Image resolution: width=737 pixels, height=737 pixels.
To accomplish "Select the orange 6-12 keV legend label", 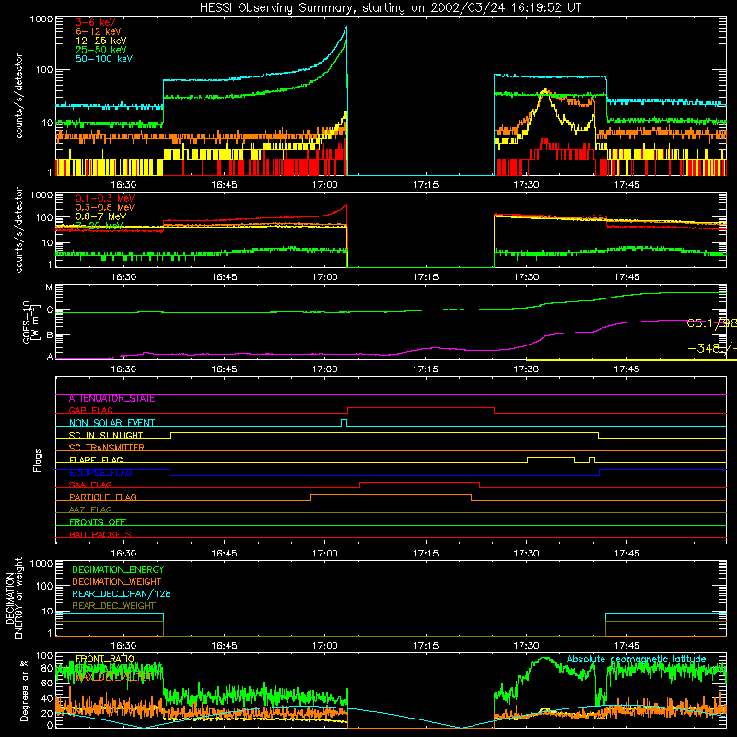I will (99, 31).
